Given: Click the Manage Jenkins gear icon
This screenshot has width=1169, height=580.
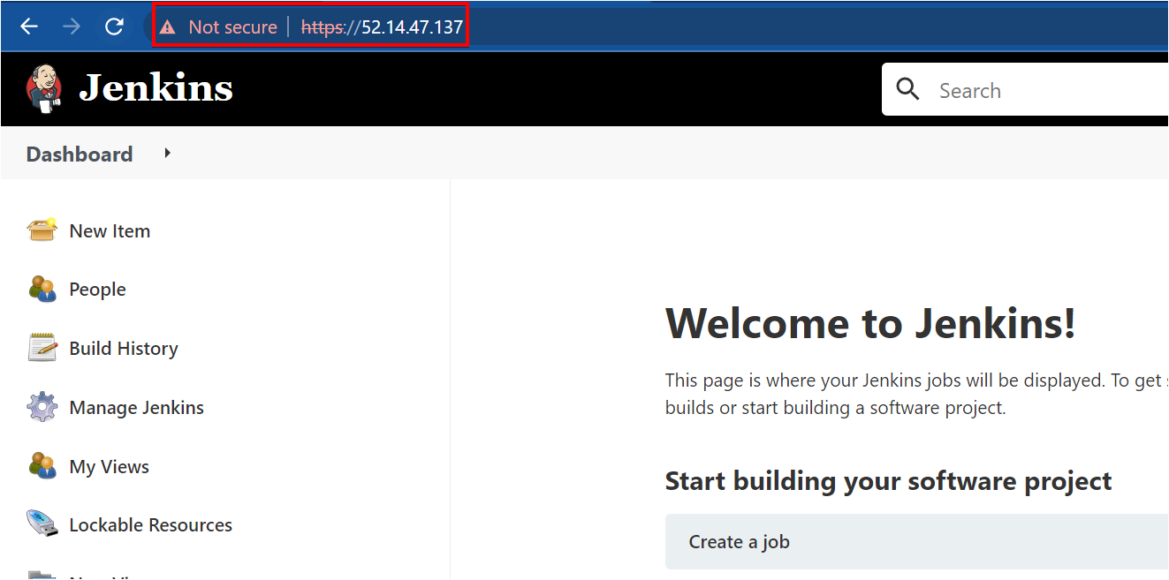Looking at the screenshot, I should pyautogui.click(x=42, y=407).
